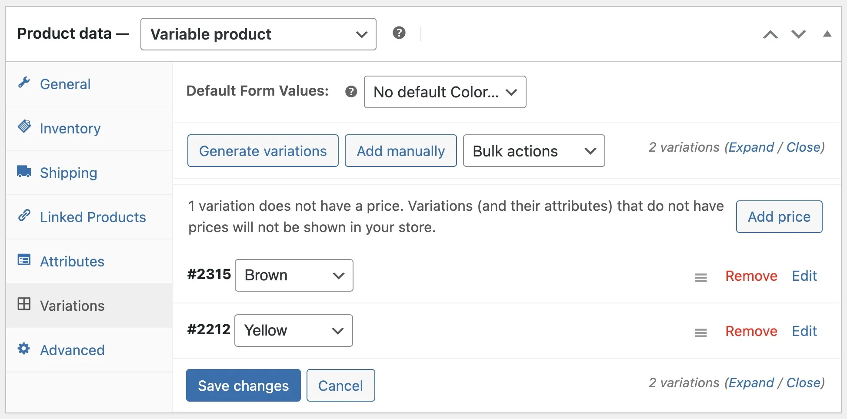847x419 pixels.
Task: Open the No default Color dropdown
Action: coord(445,92)
